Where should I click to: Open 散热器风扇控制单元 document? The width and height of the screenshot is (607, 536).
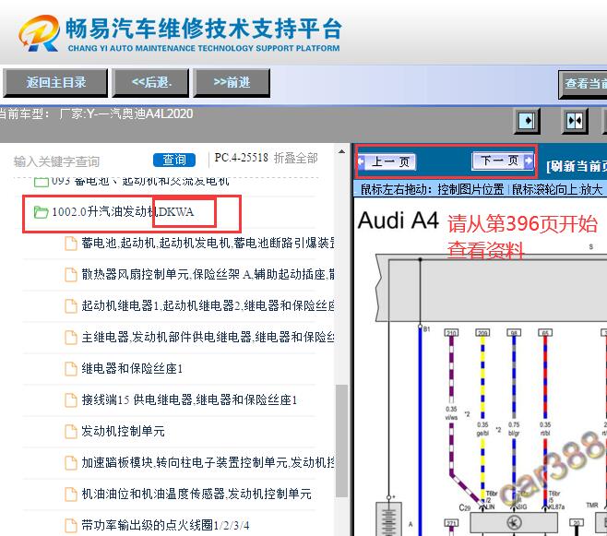coord(208,274)
